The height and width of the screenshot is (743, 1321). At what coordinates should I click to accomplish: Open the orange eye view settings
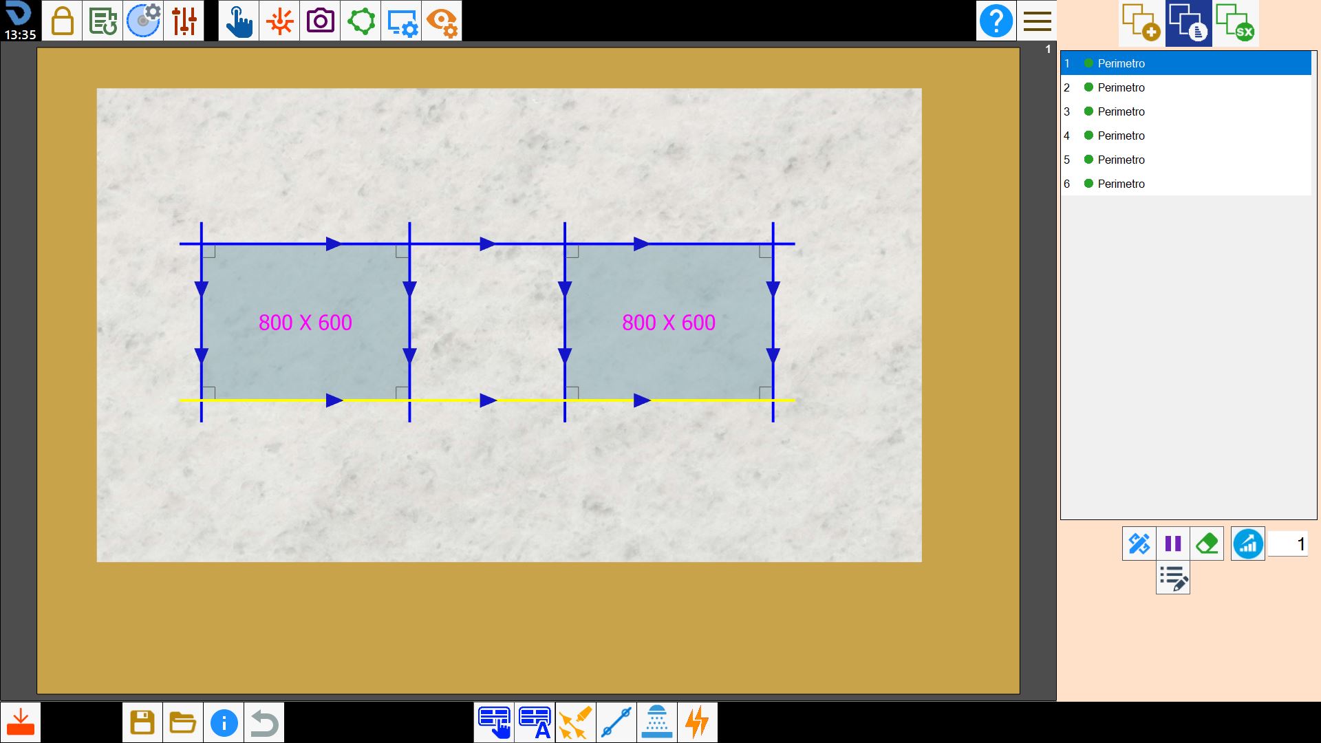pyautogui.click(x=442, y=21)
